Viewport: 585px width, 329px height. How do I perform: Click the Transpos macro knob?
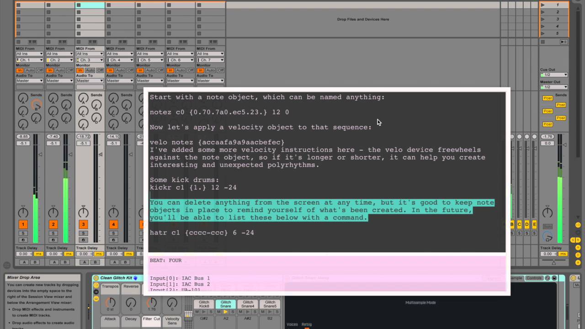[110, 302]
